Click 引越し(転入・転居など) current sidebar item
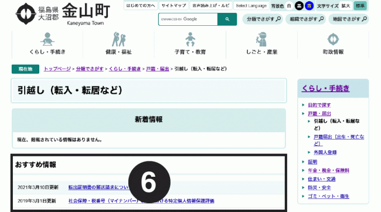The image size is (381, 212). (x=336, y=124)
